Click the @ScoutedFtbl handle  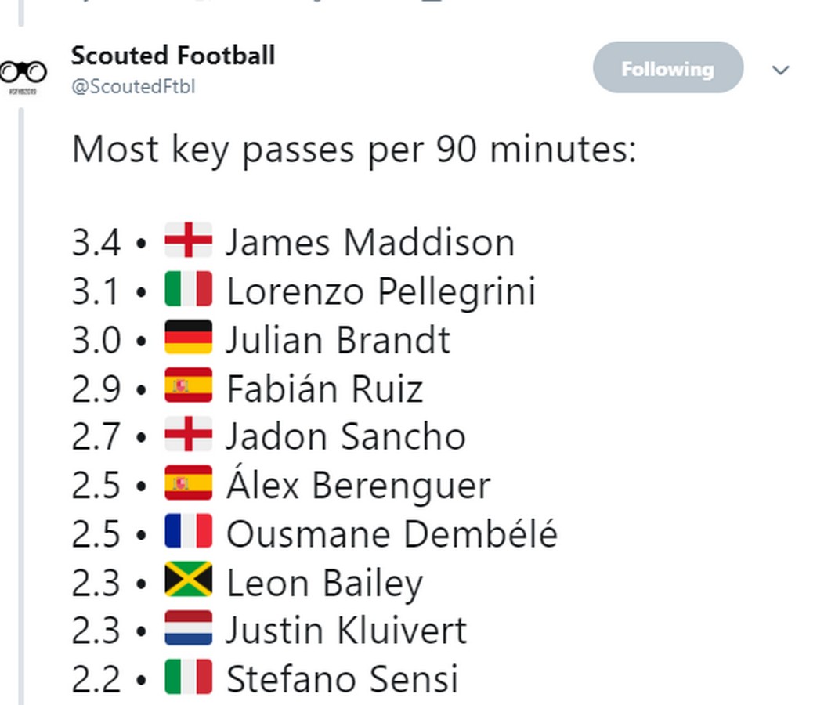pos(133,87)
